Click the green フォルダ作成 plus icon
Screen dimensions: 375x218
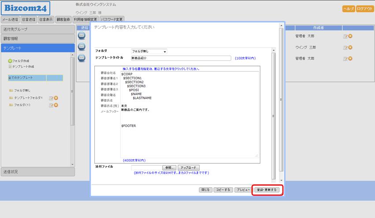point(10,61)
